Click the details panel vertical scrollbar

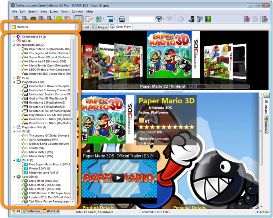click(261, 131)
